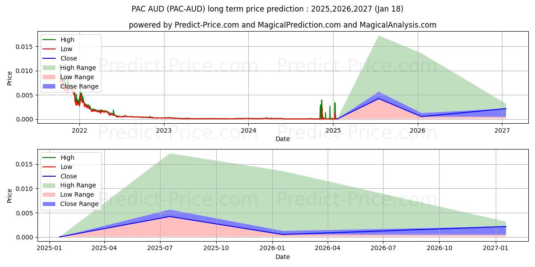Click the 2025 tick label on top chart axis
The height and width of the screenshot is (267, 535).
point(333,130)
